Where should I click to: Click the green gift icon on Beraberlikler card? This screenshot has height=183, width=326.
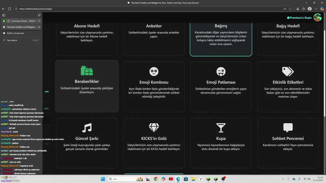(x=87, y=70)
